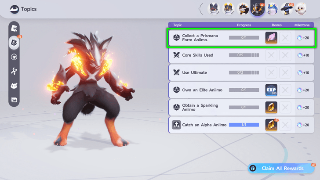The height and width of the screenshot is (180, 320).
Task: Select the Topics notes sidebar icon
Action: coord(14,43)
